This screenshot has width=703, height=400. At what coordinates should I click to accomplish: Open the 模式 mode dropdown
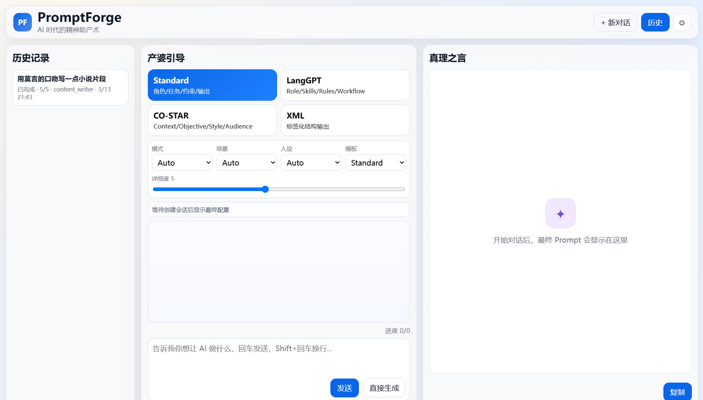(x=182, y=163)
